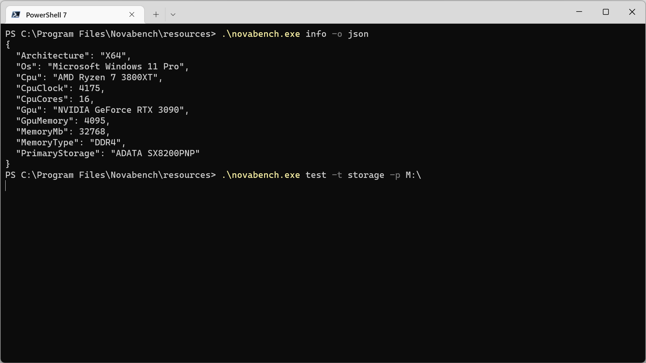The width and height of the screenshot is (646, 363).
Task: Select the PowerShell 7 tab
Action: (66, 15)
